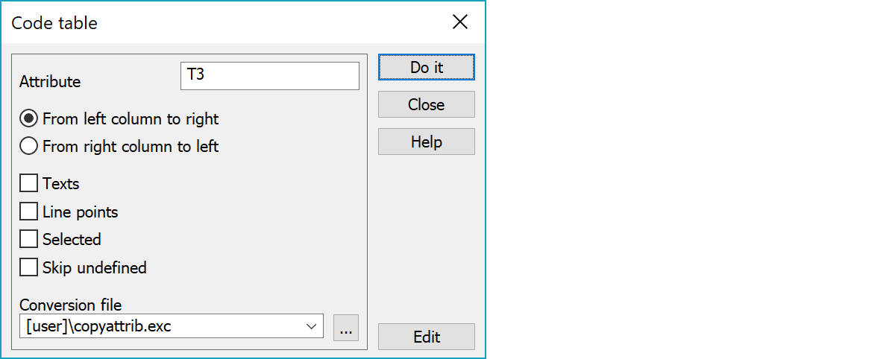Click the [user]\copyattrib.exc combo box text

(98, 326)
